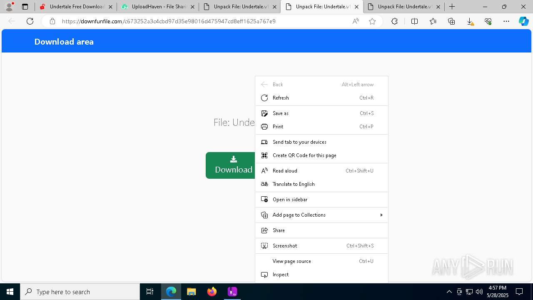This screenshot has height=300, width=533.
Task: Open Task View on taskbar
Action: coord(150,292)
